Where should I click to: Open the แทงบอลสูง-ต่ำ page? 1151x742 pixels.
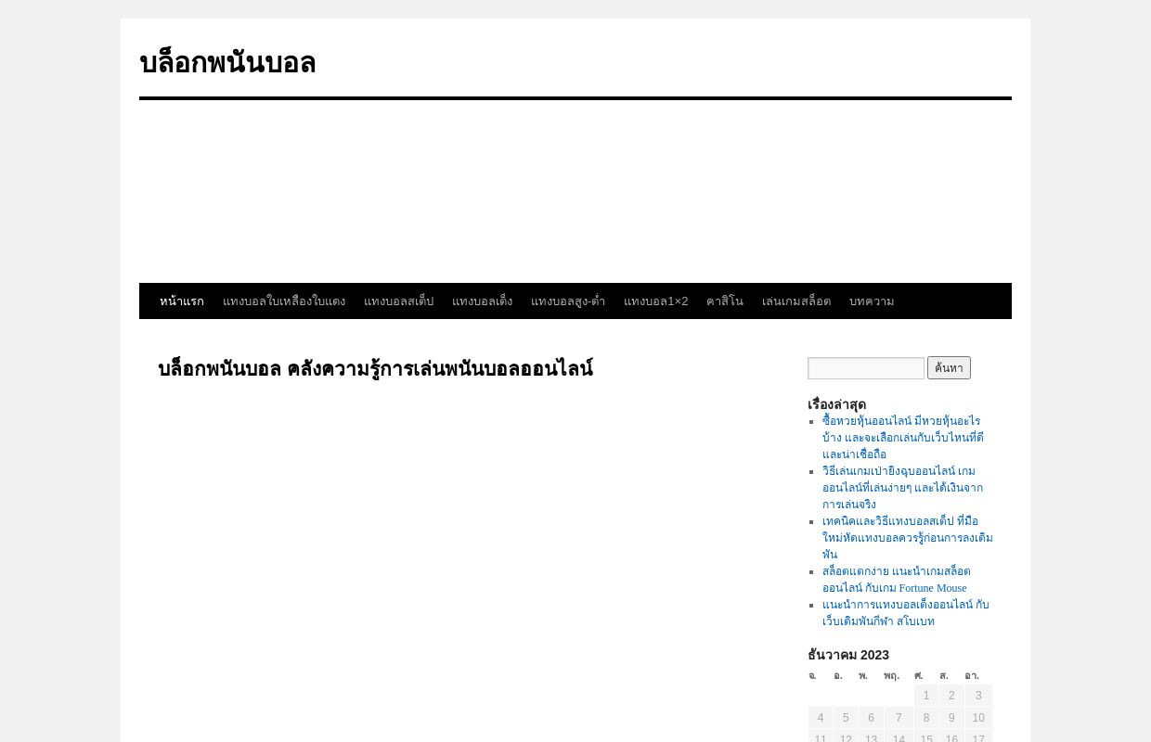(x=568, y=301)
